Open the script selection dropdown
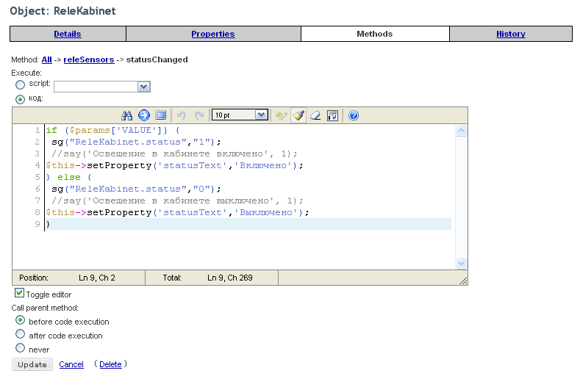580x376 pixels. click(x=102, y=87)
